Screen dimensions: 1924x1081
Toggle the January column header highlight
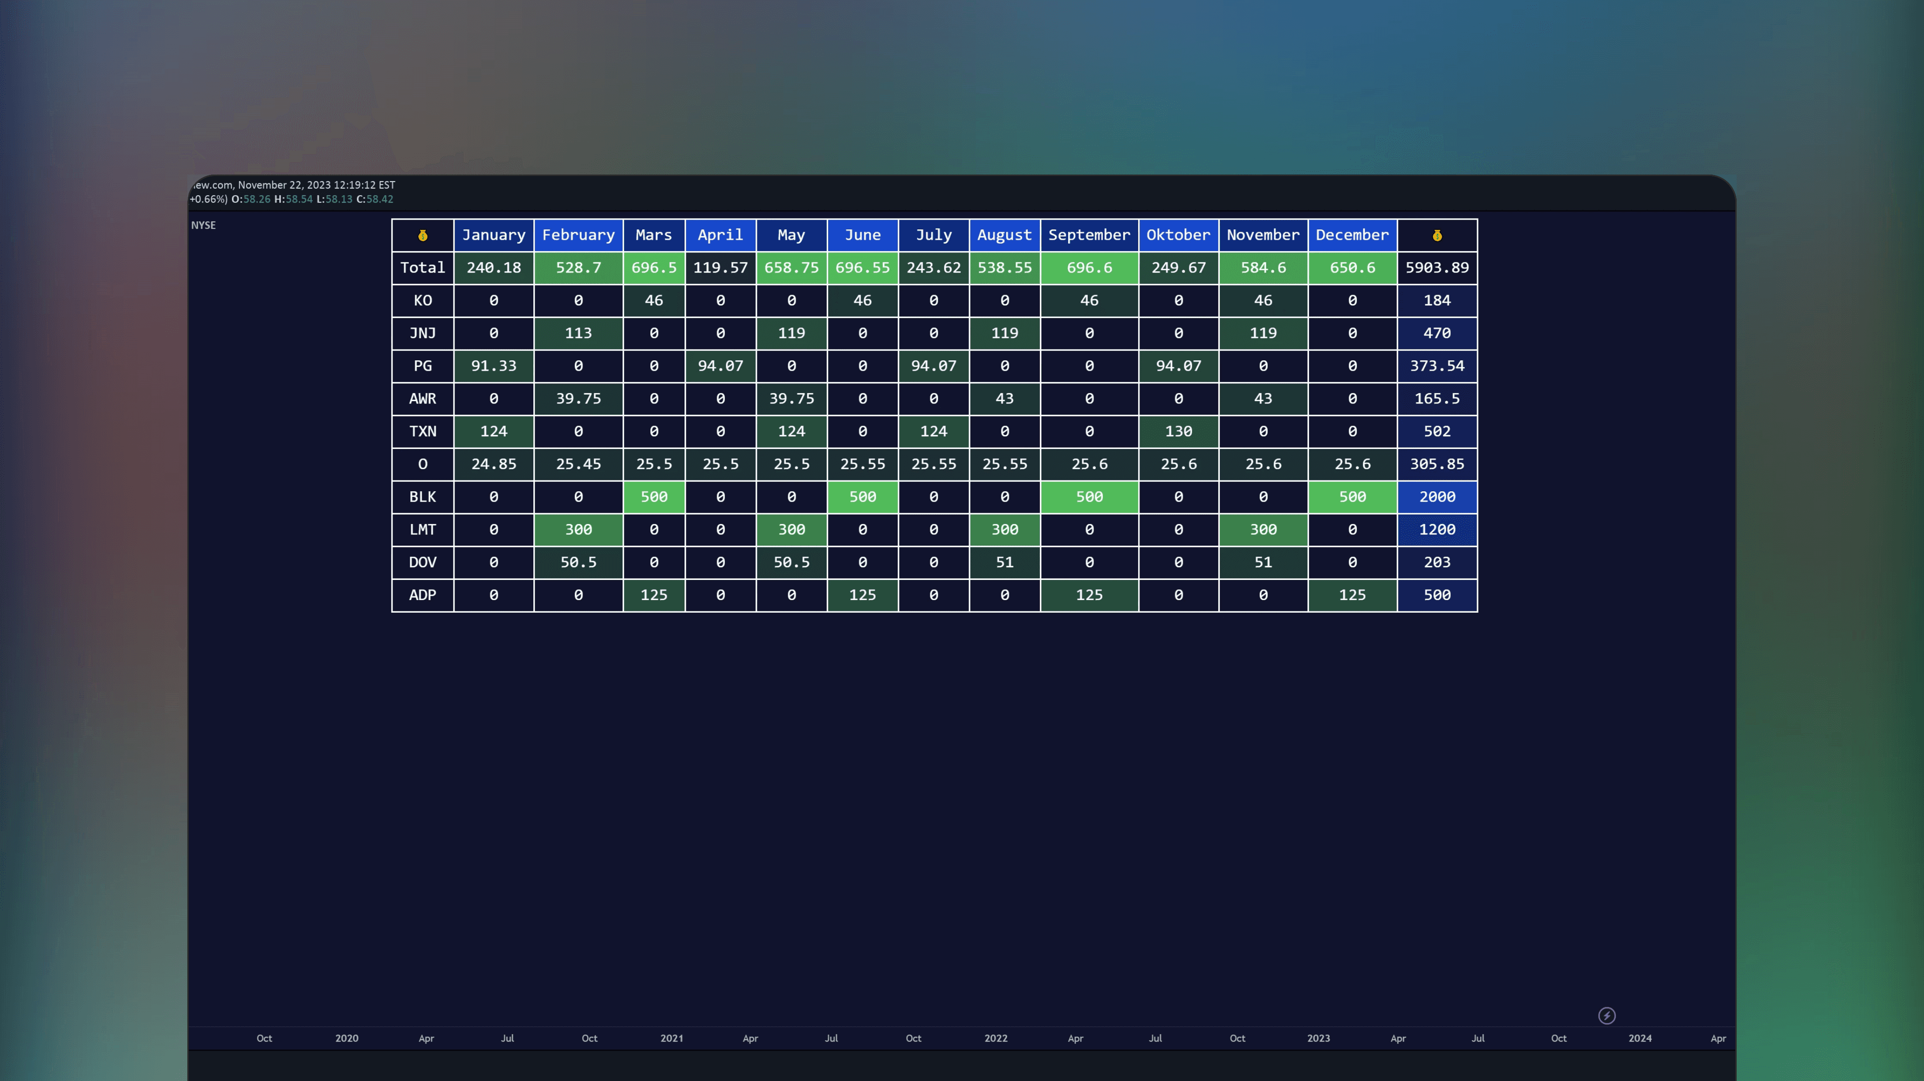(x=494, y=235)
